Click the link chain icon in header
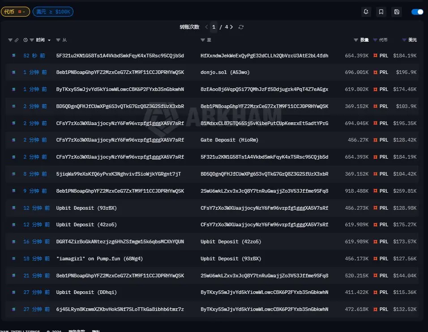This screenshot has width=428, height=332. click(x=17, y=40)
